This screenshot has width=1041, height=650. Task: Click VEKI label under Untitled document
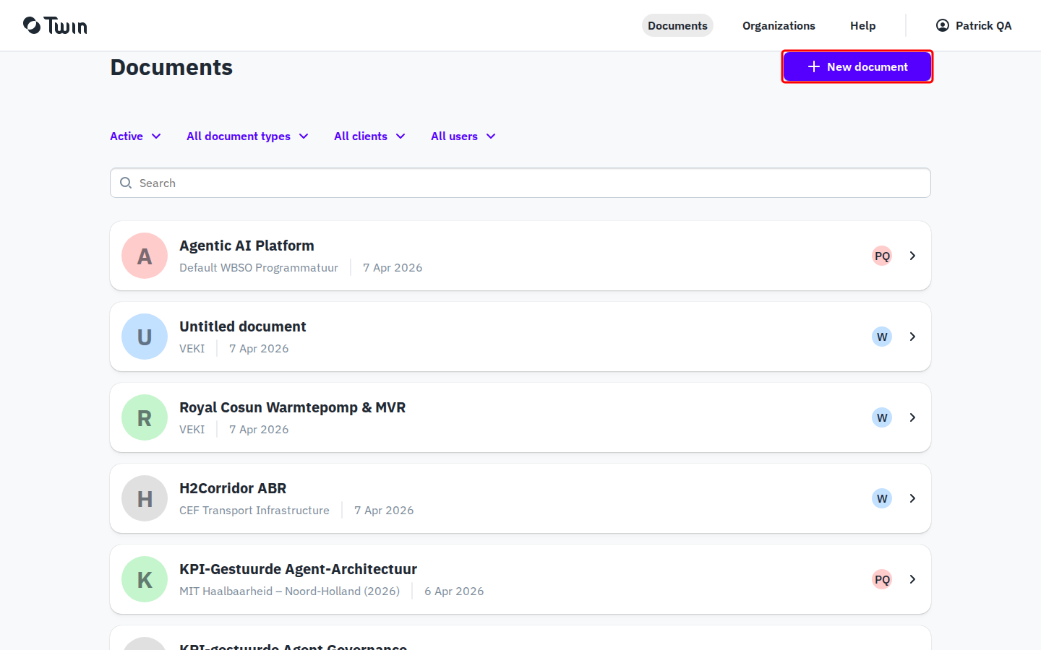coord(192,348)
